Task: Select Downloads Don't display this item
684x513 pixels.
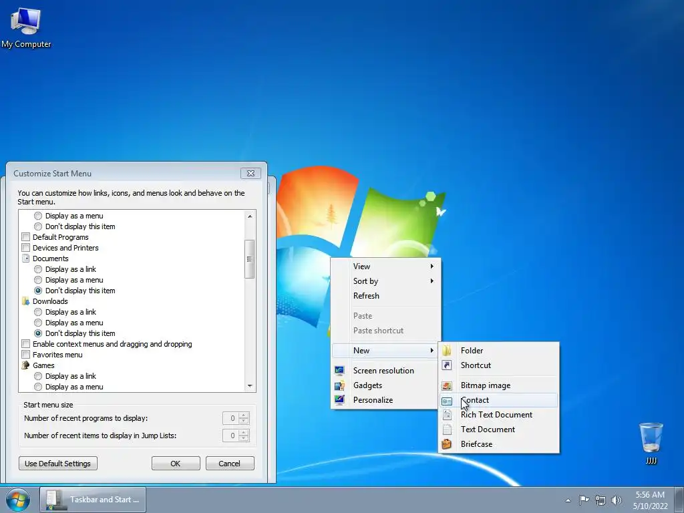Action: [x=38, y=333]
